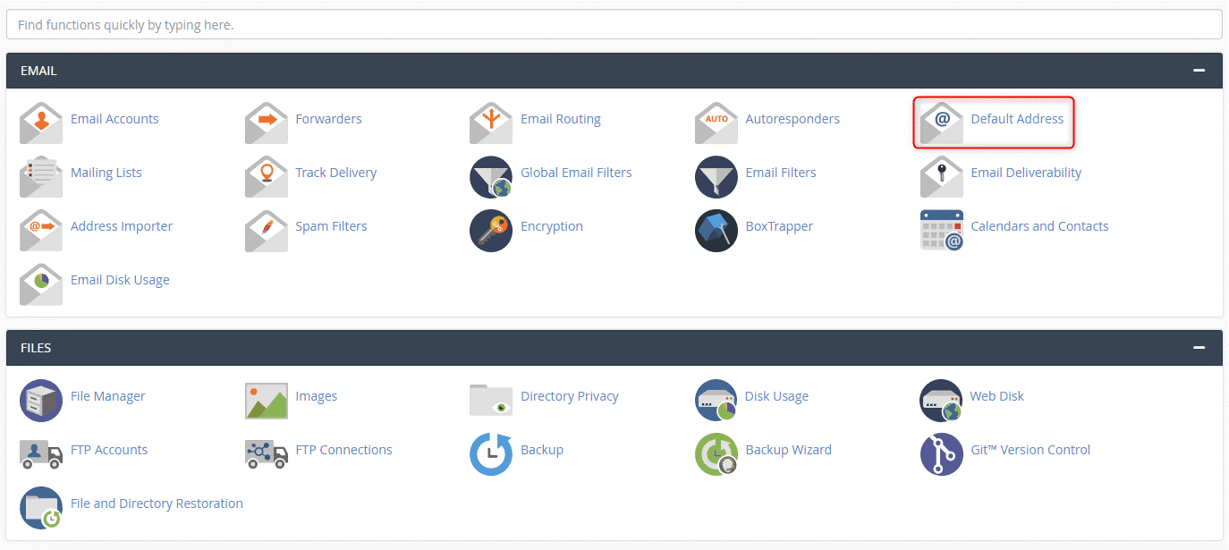Click the Autoresponders envelope icon

[716, 123]
